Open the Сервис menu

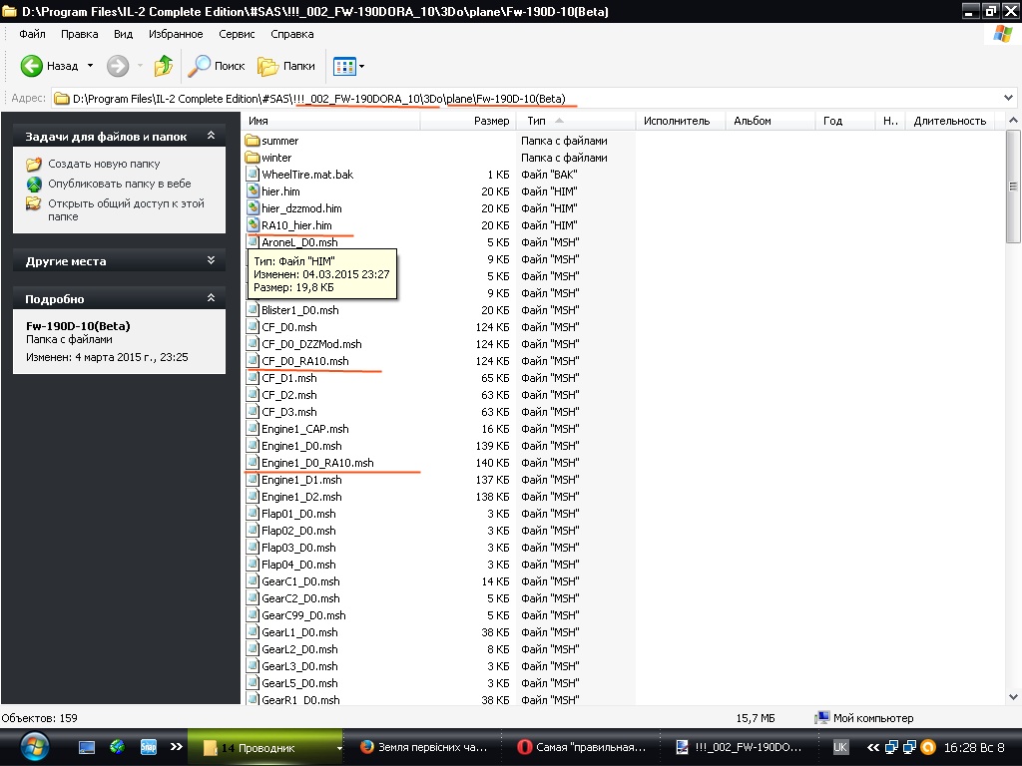click(x=237, y=34)
